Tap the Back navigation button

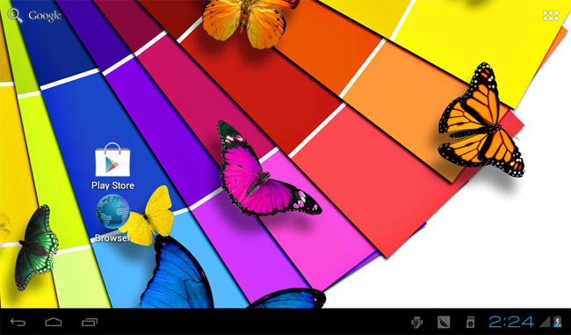[18, 322]
